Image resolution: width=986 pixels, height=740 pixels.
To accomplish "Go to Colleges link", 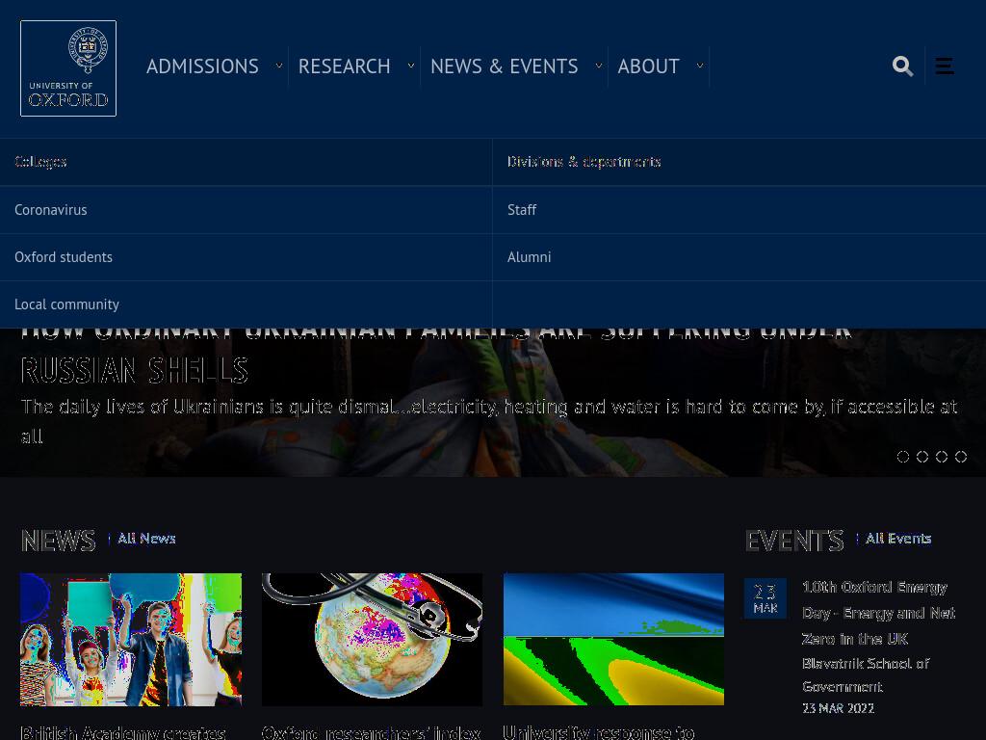I will coord(40,162).
